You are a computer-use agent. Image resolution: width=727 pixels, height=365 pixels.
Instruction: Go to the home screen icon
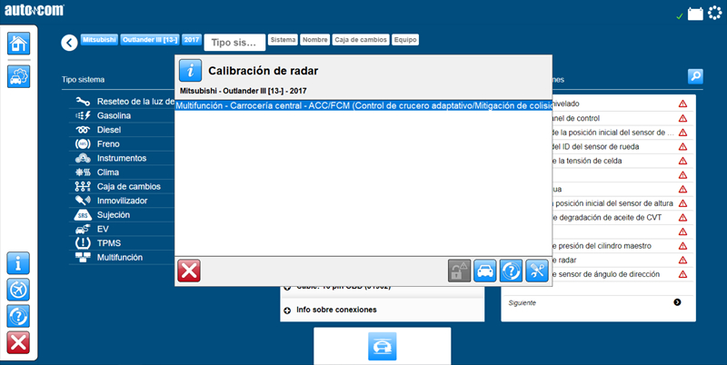(18, 44)
